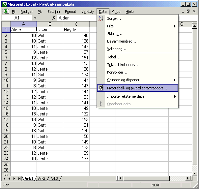Switch to the Ark2 sheet tab
The width and height of the screenshot is (199, 189).
42,178
